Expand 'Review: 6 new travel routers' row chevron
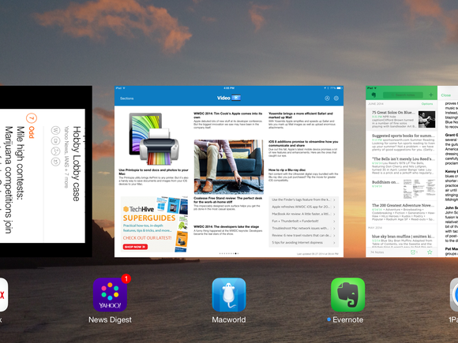 (334, 236)
